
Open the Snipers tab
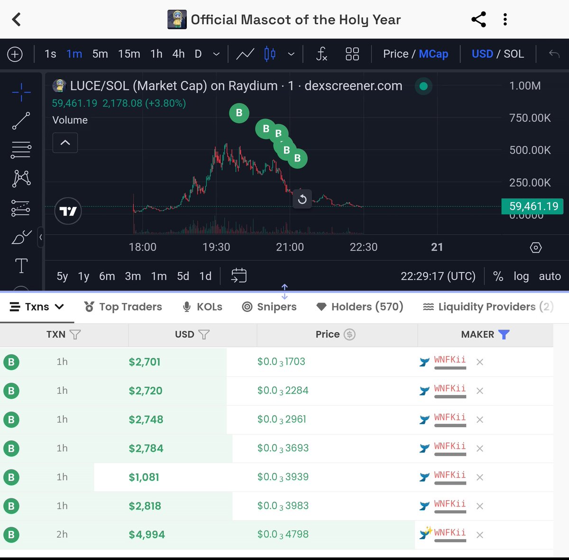269,307
